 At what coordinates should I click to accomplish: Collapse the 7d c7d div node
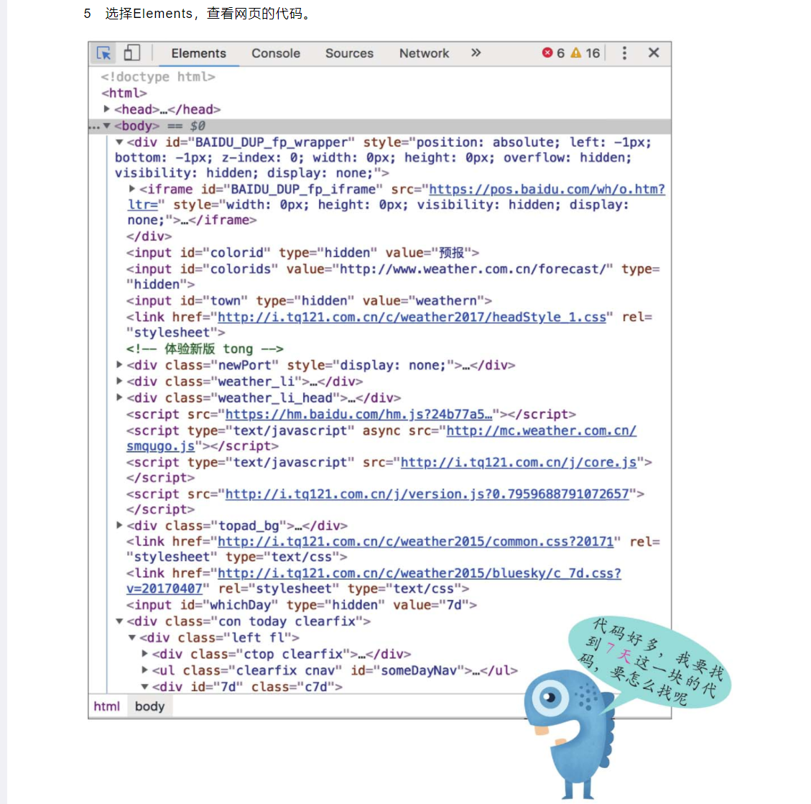[x=145, y=687]
